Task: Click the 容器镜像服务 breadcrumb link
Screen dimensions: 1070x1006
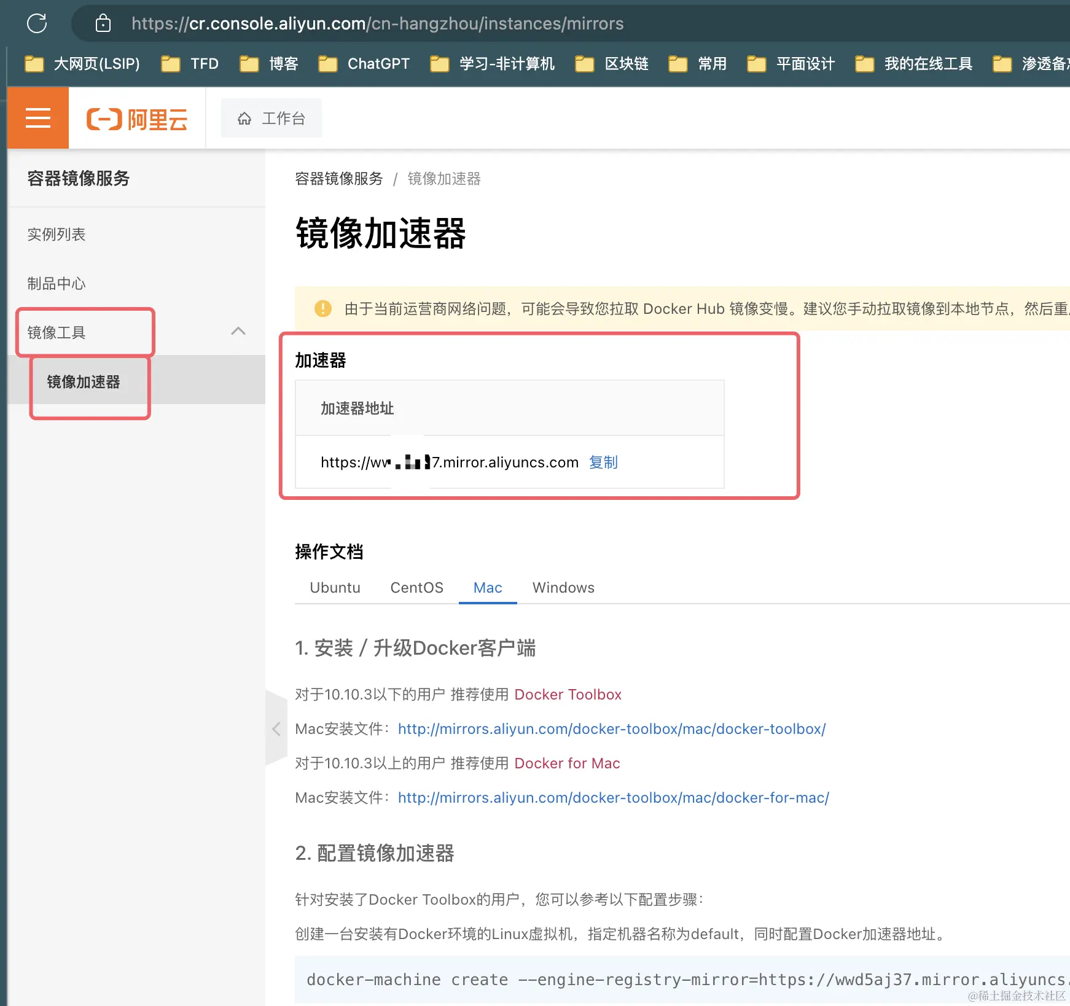Action: click(x=339, y=179)
